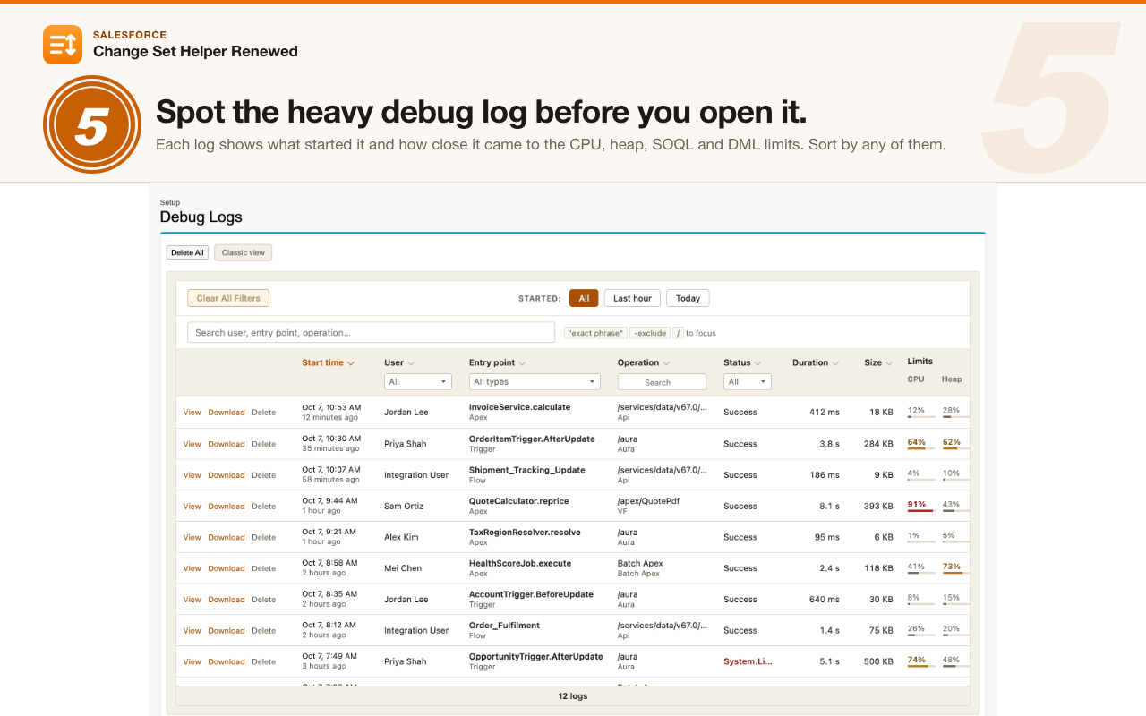Click the /apex/QuotePdf operation cell
This screenshot has height=716, width=1146.
(649, 501)
